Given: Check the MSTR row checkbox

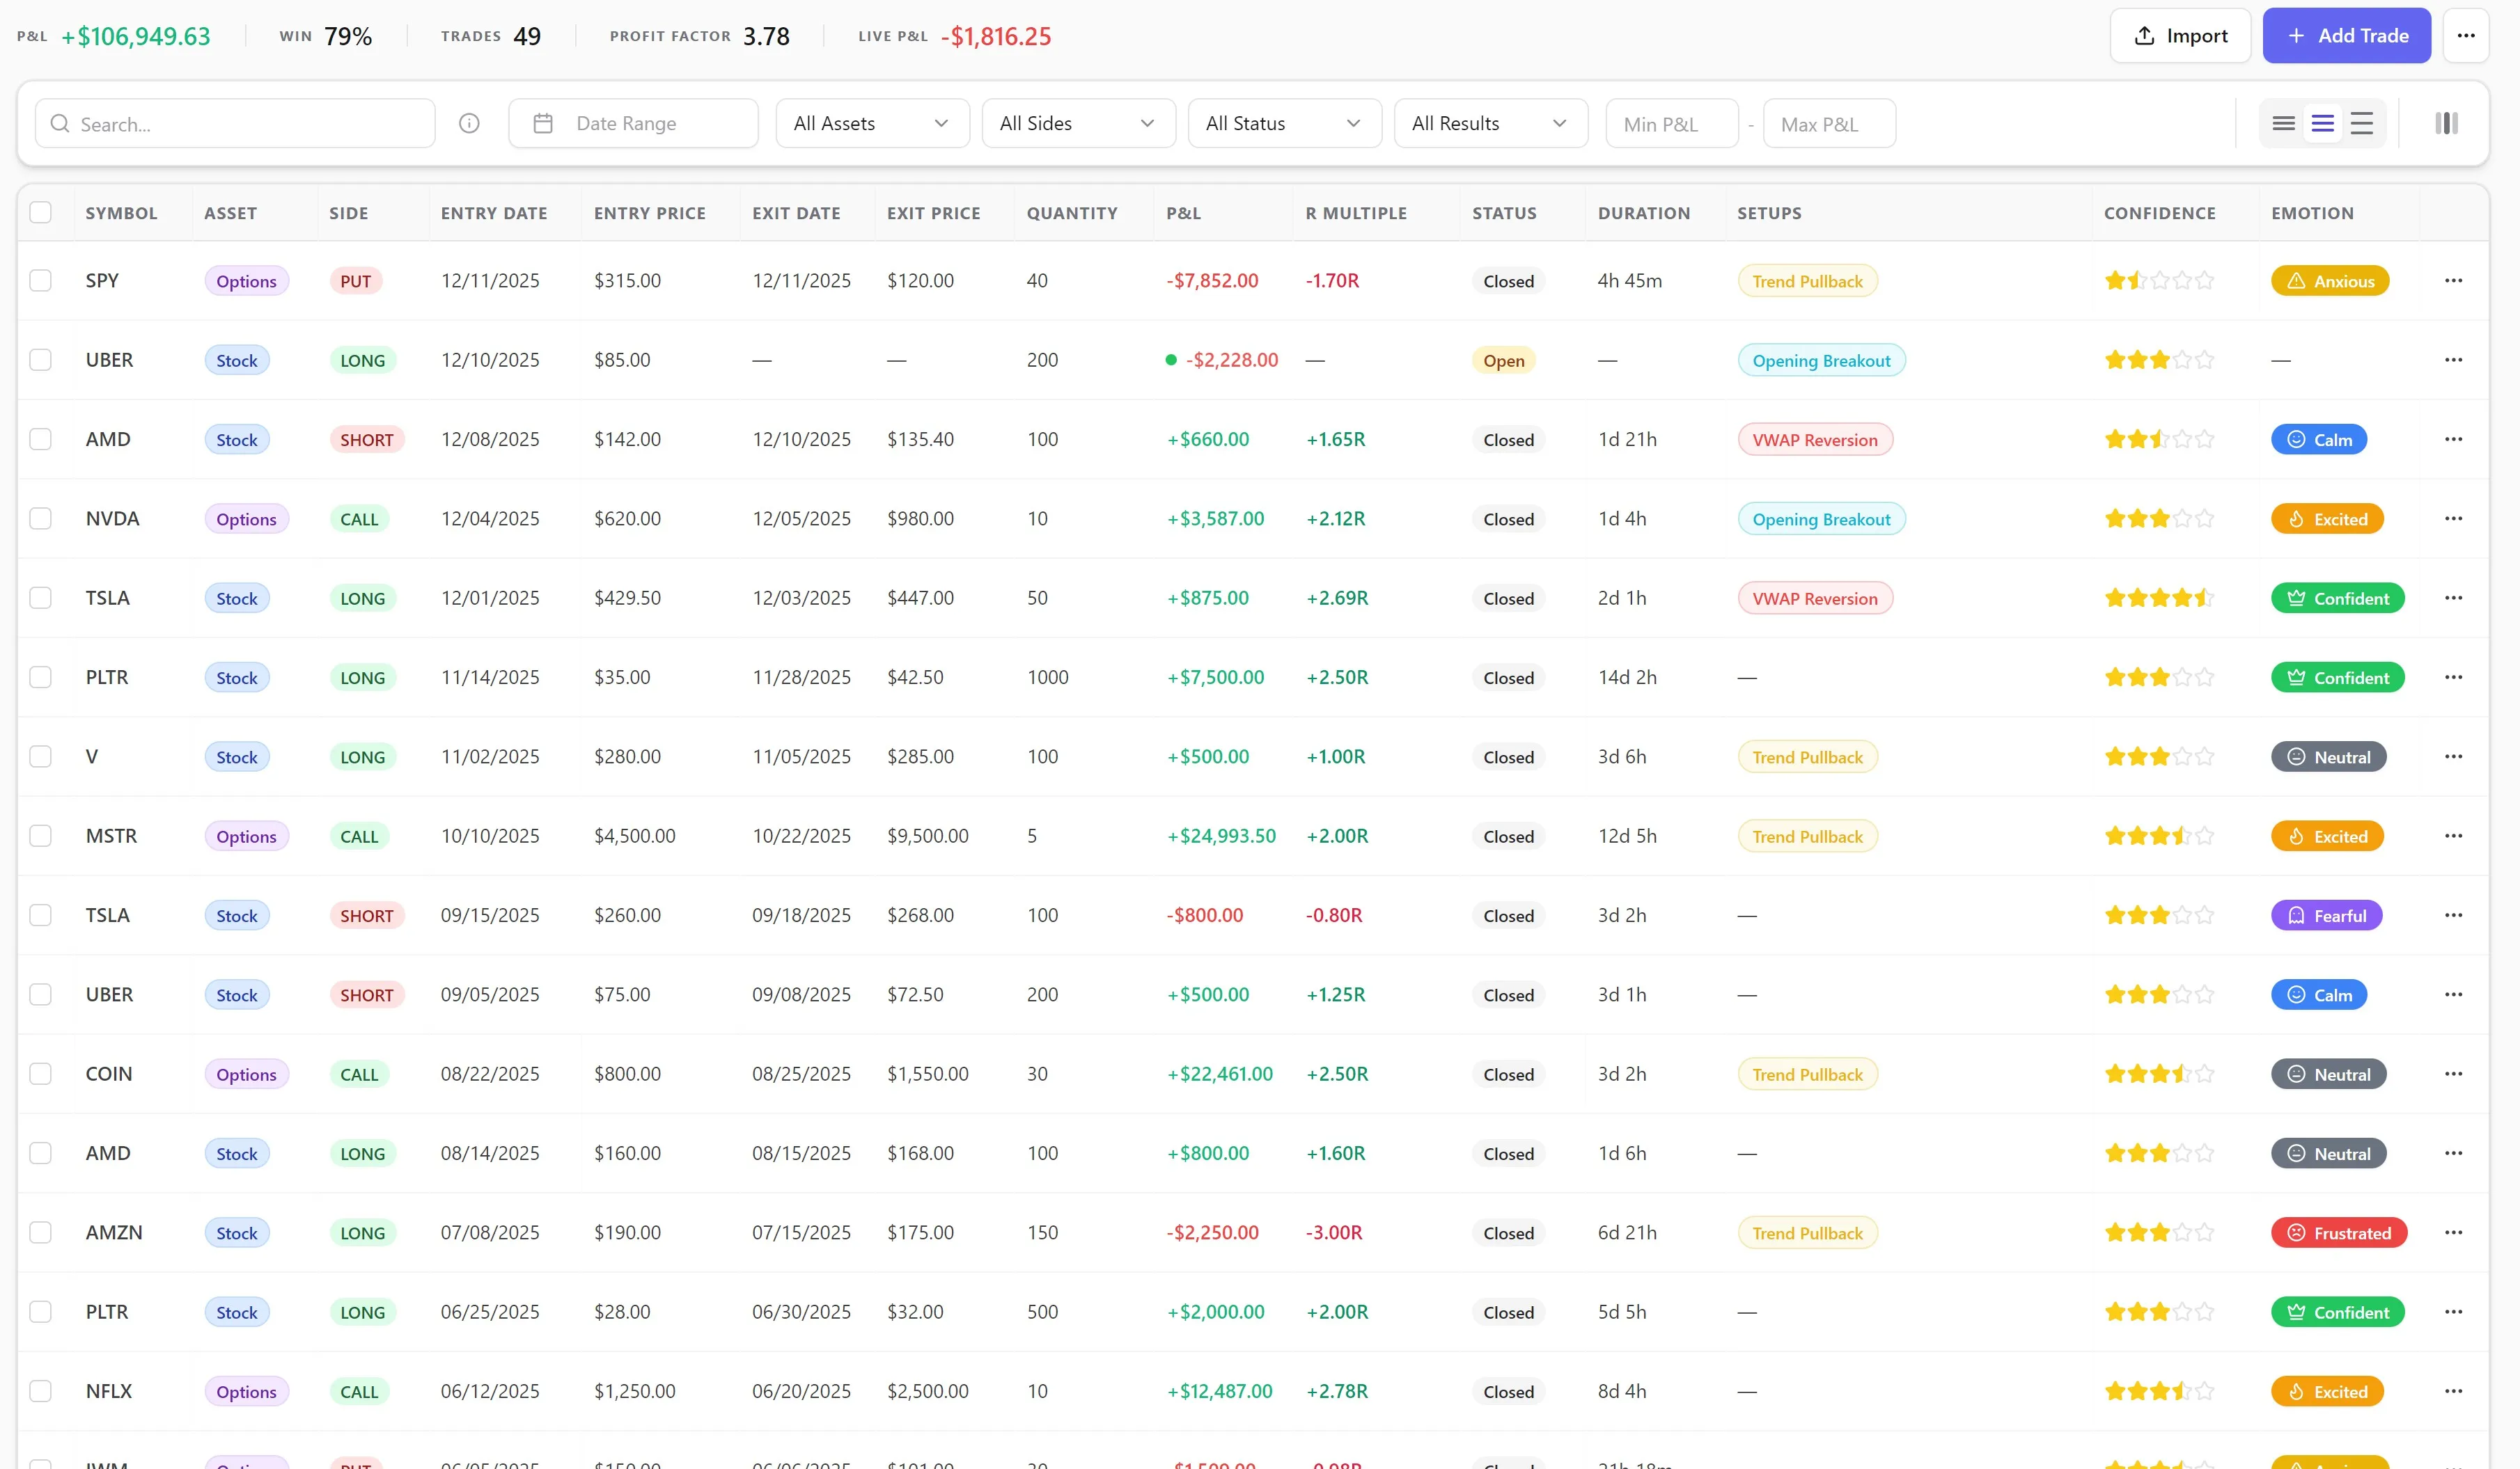Looking at the screenshot, I should point(40,836).
